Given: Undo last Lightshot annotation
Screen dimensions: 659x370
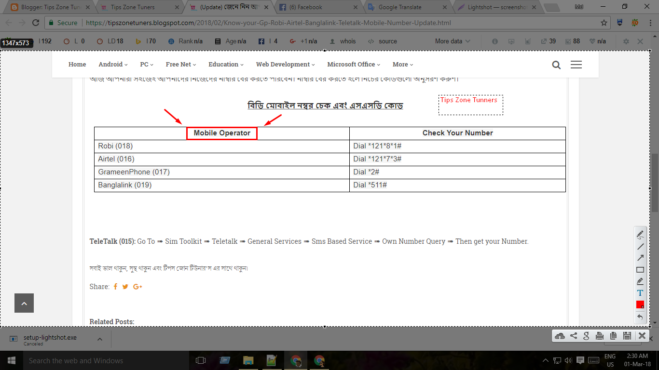Looking at the screenshot, I should coord(640,317).
